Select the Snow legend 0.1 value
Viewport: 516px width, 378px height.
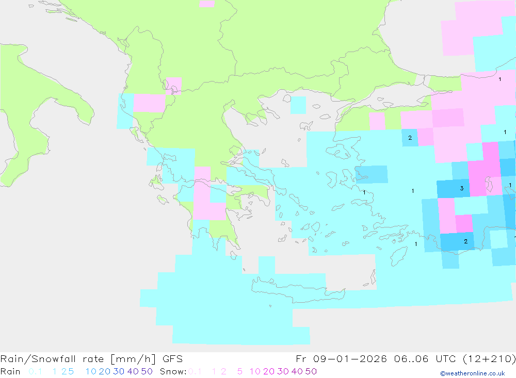(x=195, y=371)
